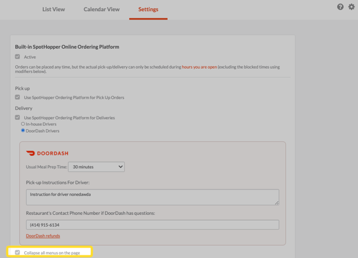Click the DoorDash logo

47,153
